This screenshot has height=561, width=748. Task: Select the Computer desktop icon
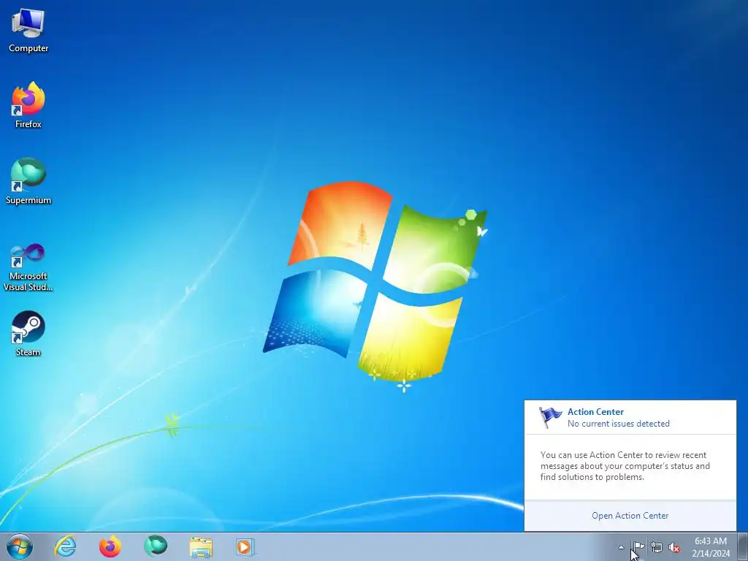click(x=28, y=31)
